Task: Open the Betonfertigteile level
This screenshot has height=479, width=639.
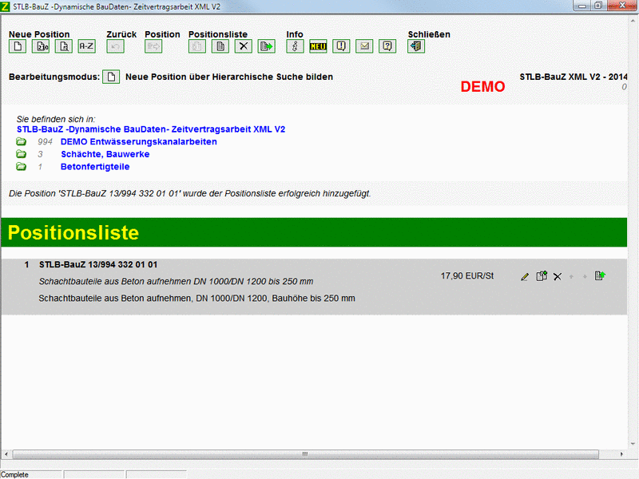Action: coord(95,167)
